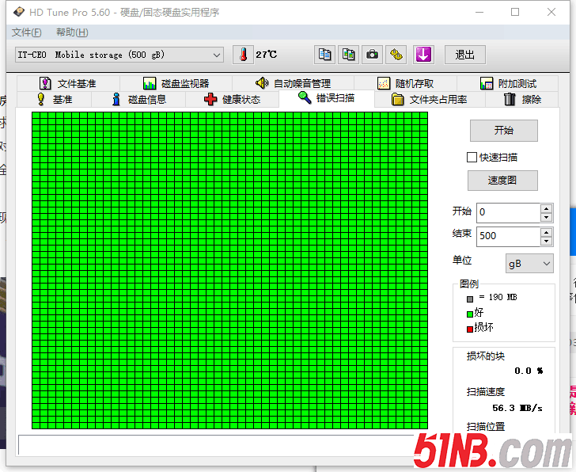Increase the 结束 value with up arrow
Viewport: 576px width, 472px height.
point(547,232)
